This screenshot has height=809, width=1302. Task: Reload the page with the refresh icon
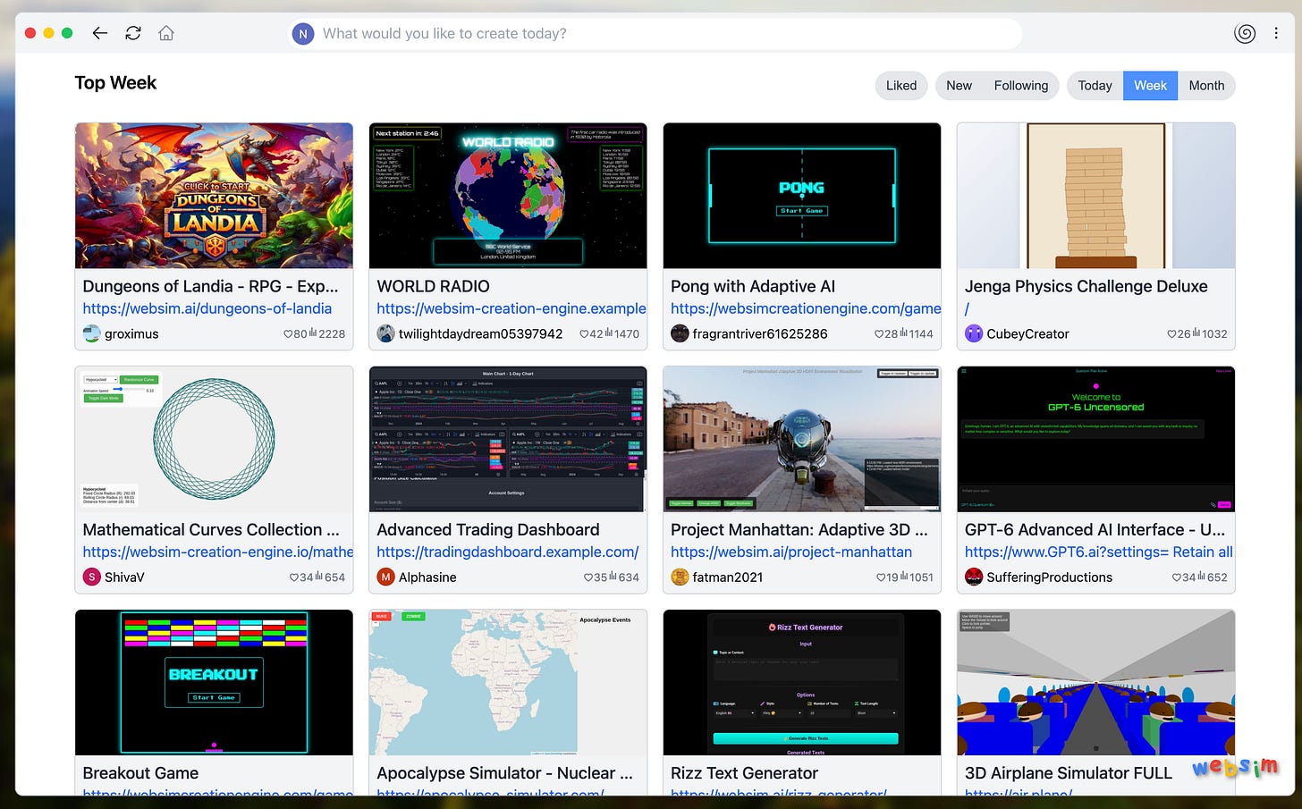(133, 34)
